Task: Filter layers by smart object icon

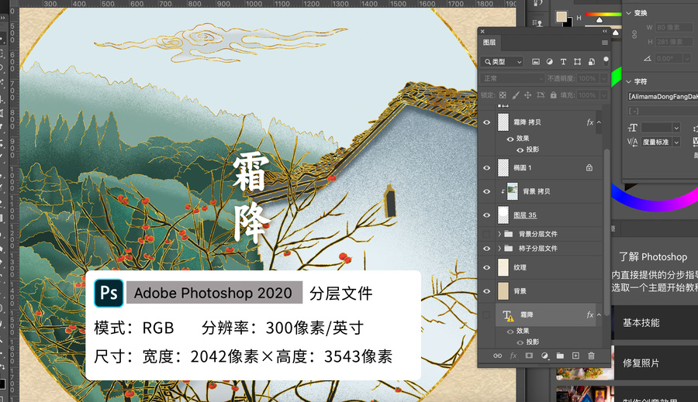Action: click(591, 62)
